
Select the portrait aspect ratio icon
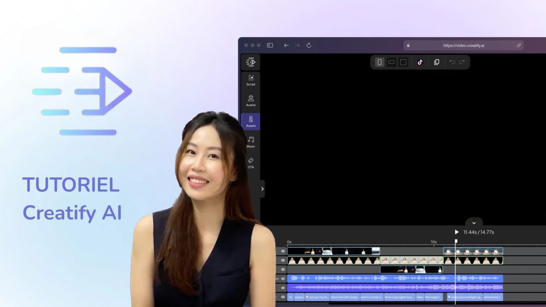tap(379, 62)
